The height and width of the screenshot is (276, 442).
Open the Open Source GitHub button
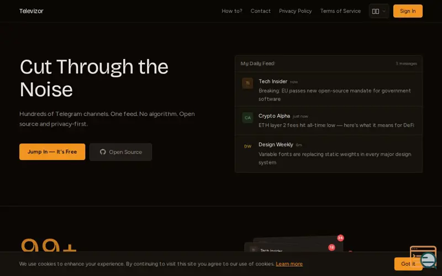[x=120, y=152]
